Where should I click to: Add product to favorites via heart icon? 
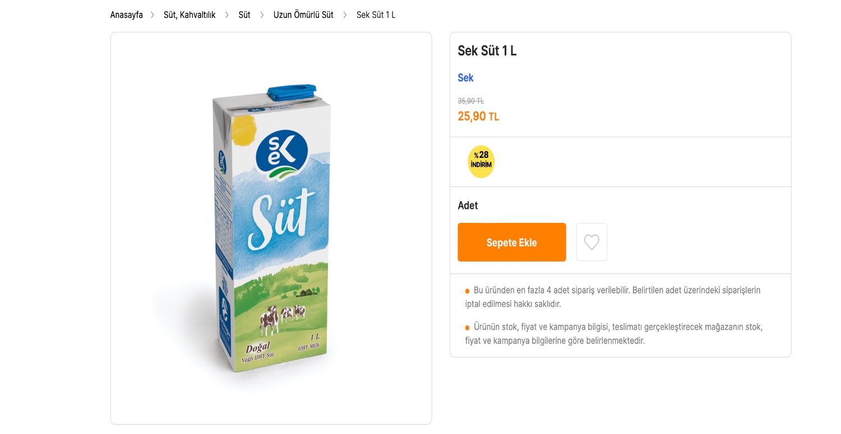click(592, 242)
